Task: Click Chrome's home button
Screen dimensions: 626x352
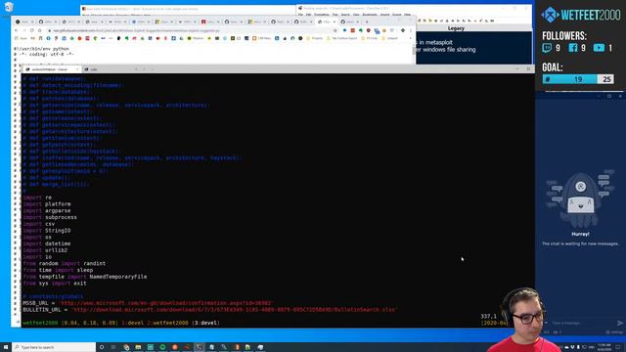Action: click(39, 30)
